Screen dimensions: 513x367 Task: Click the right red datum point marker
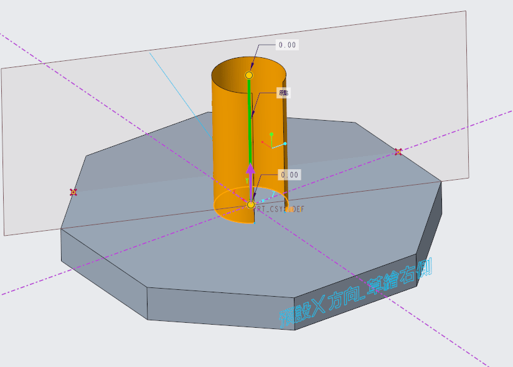[x=398, y=151]
